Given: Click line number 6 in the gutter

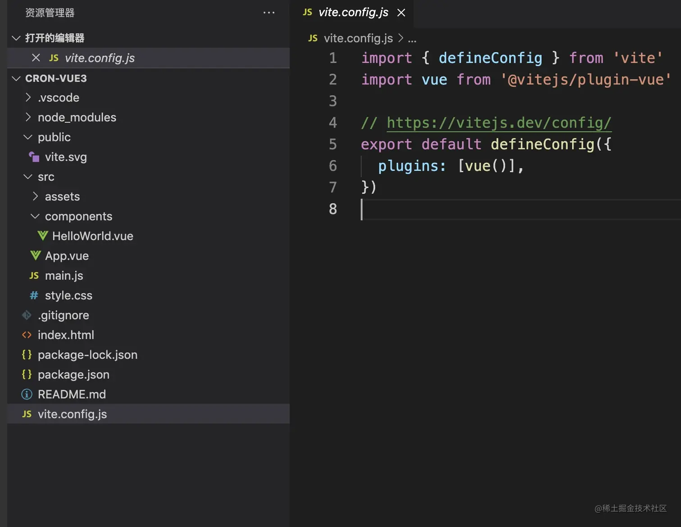Looking at the screenshot, I should pos(333,166).
